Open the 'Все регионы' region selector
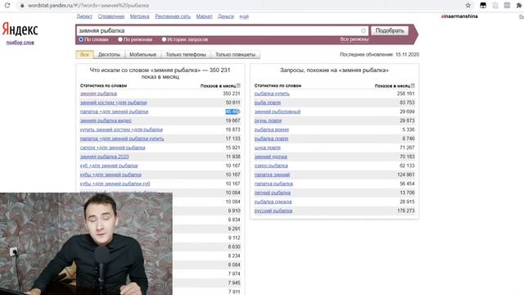This screenshot has height=295, width=524. [x=355, y=39]
